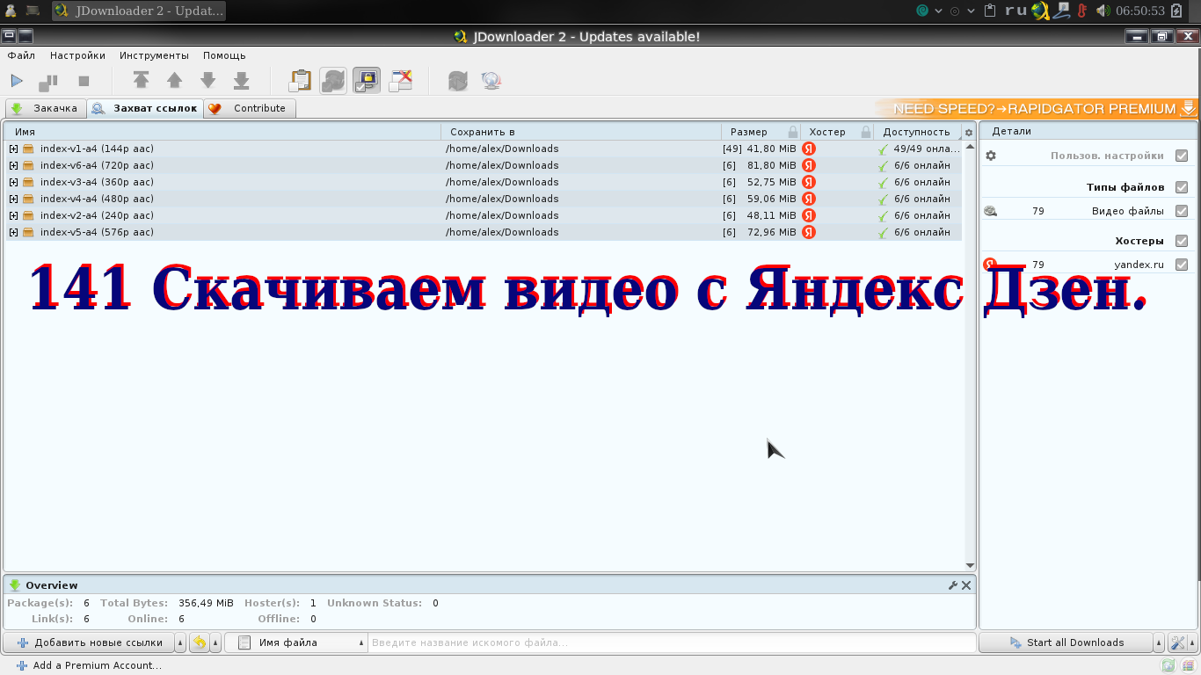Image resolution: width=1201 pixels, height=675 pixels.
Task: Click the reconnect now toolbar icon
Action: (x=457, y=81)
